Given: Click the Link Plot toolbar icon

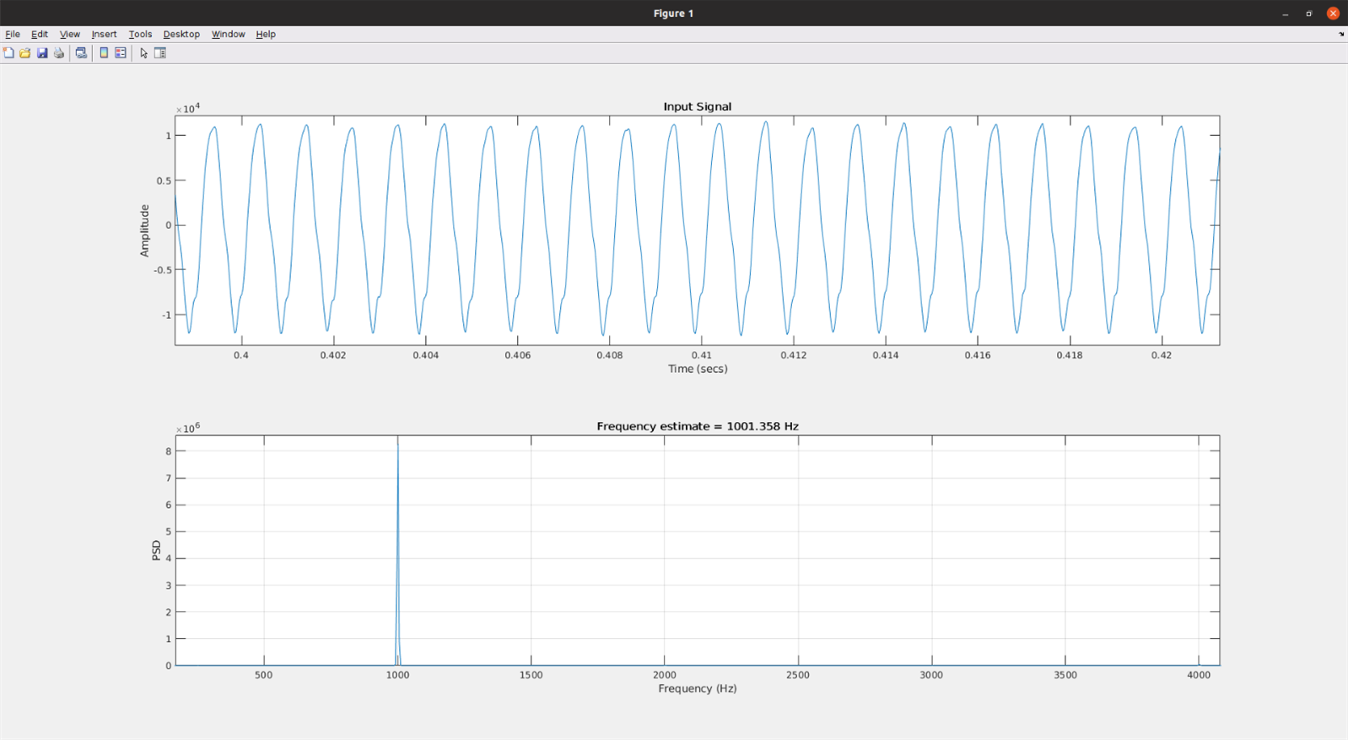Looking at the screenshot, I should [81, 53].
